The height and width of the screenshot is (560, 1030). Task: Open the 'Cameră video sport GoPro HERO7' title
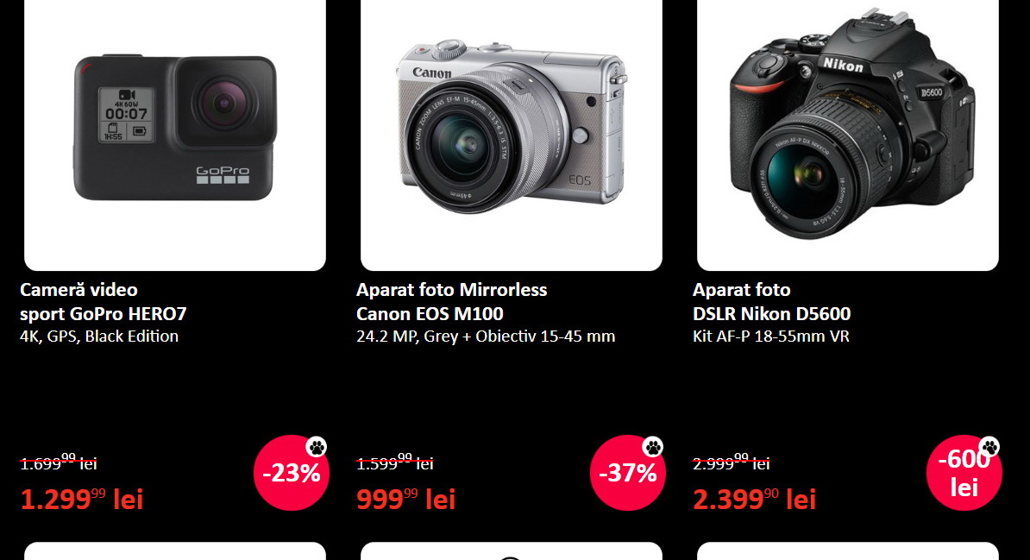pyautogui.click(x=104, y=302)
